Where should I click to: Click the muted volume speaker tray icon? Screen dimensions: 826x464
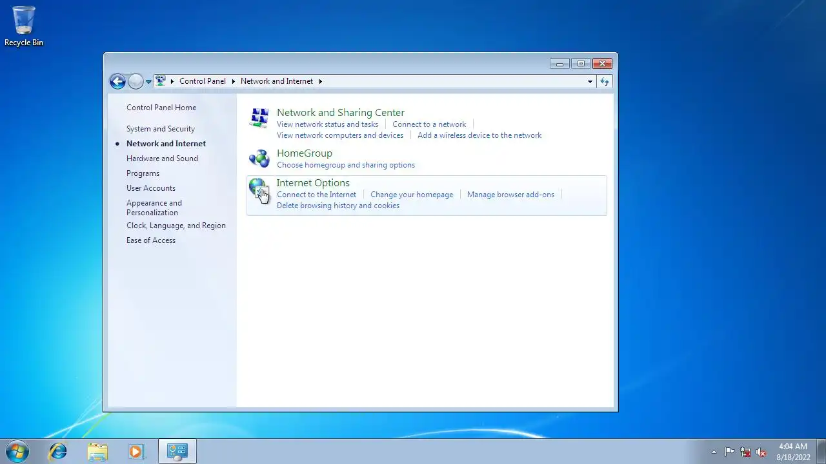click(761, 452)
